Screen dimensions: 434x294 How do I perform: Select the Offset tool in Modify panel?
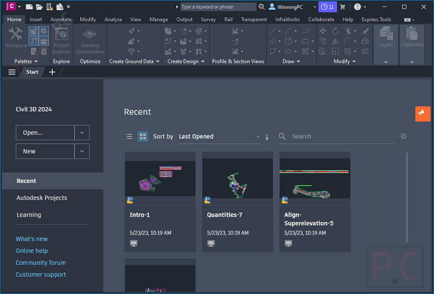(x=365, y=51)
